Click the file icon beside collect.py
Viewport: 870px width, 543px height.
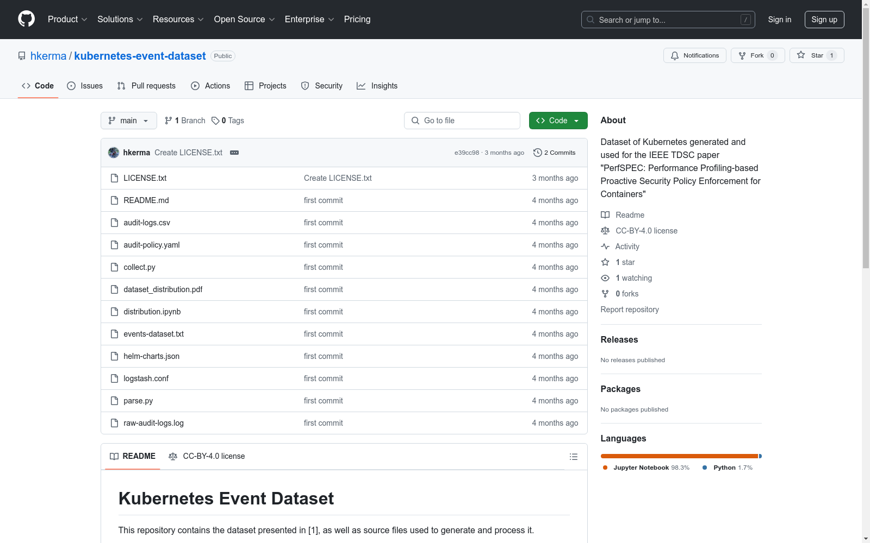coord(114,267)
